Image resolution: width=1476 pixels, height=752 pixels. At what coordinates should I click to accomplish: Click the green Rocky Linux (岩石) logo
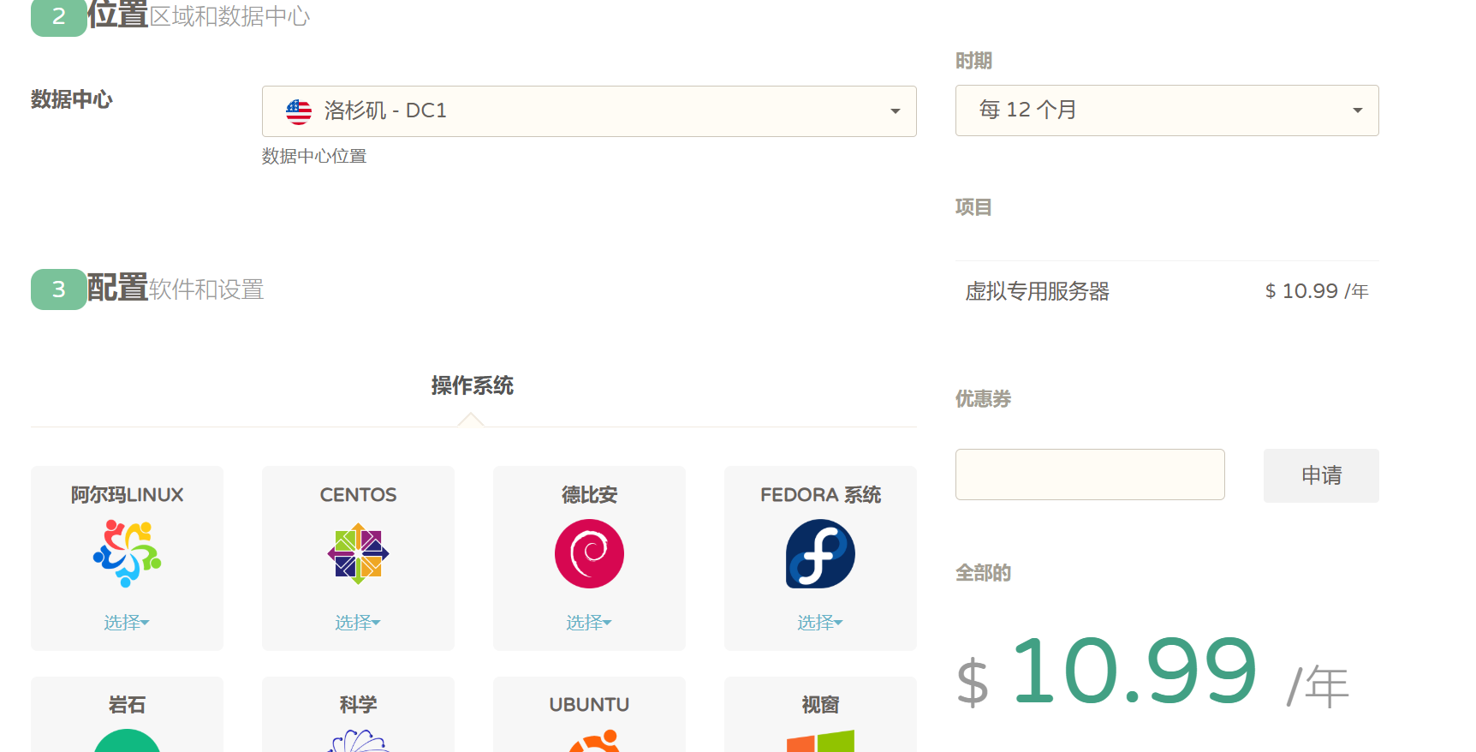[x=127, y=742]
